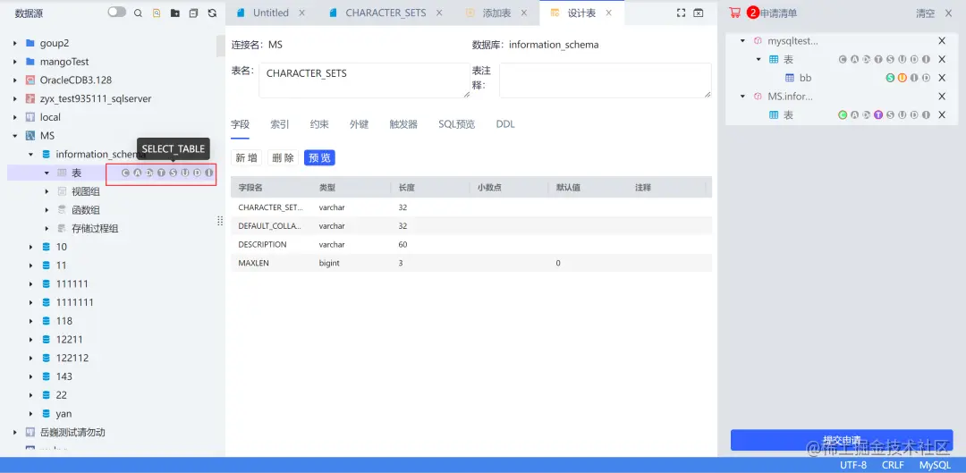This screenshot has width=966, height=473.
Task: Expand the mangoTest folder node
Action: tap(15, 62)
